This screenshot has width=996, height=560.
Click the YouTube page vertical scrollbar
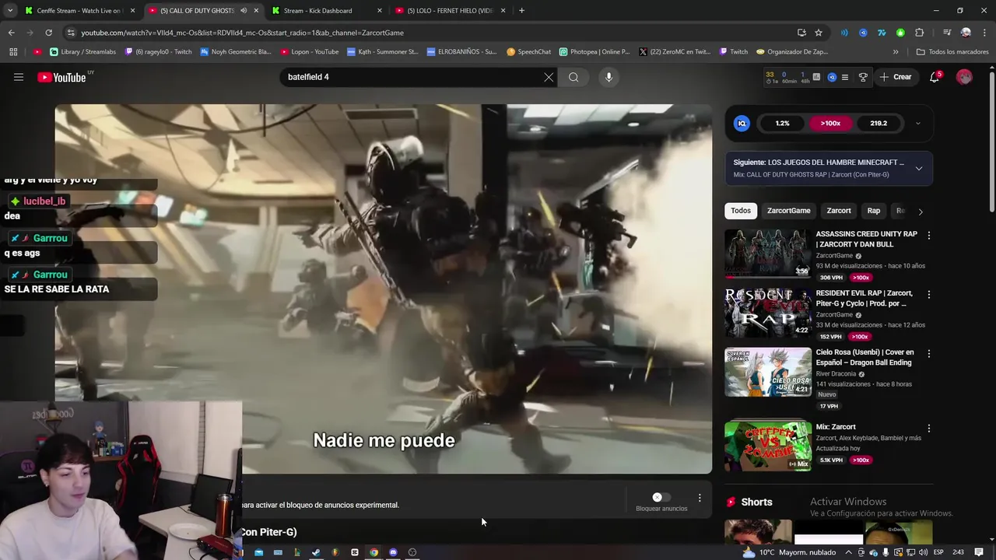(x=991, y=140)
